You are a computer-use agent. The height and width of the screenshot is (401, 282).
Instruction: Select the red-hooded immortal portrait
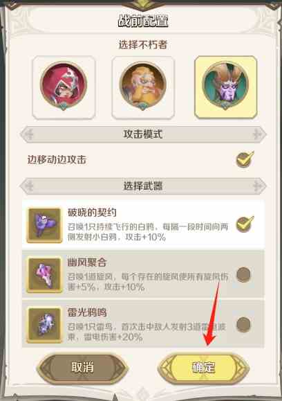tap(64, 87)
